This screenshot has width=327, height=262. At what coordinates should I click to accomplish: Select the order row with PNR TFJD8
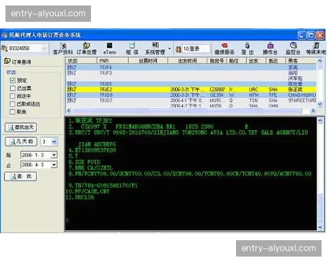pos(191,95)
